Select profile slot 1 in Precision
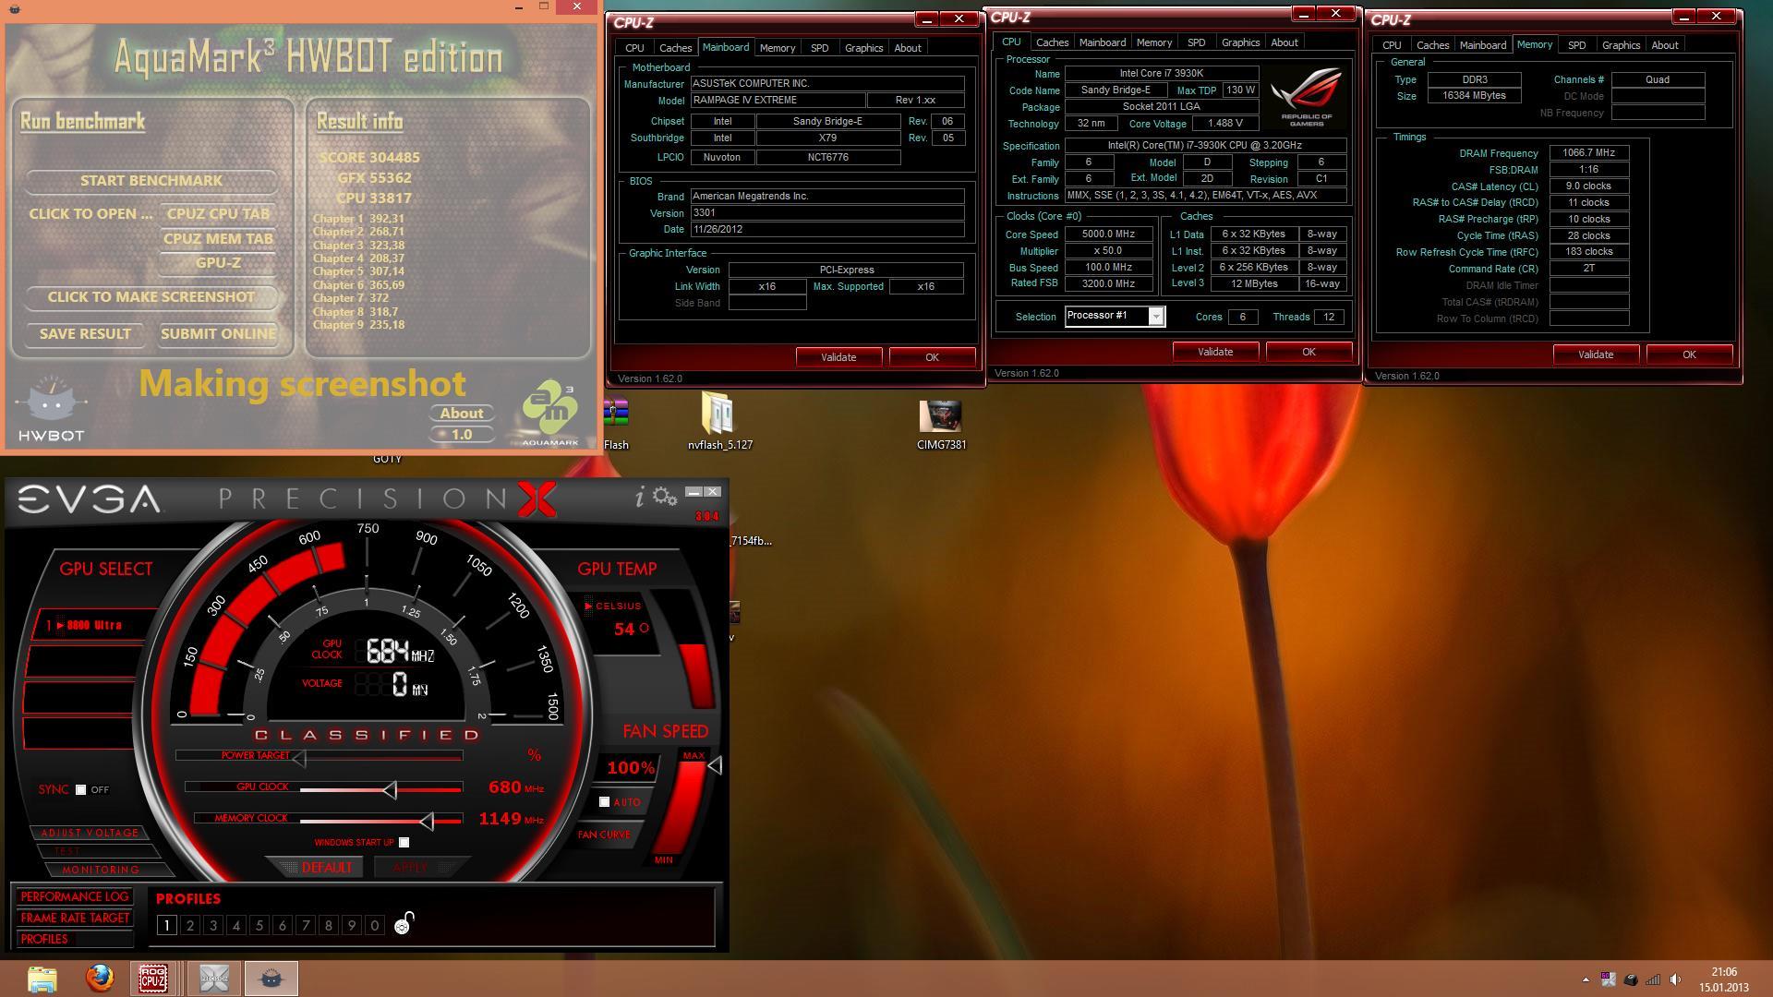 (x=167, y=925)
